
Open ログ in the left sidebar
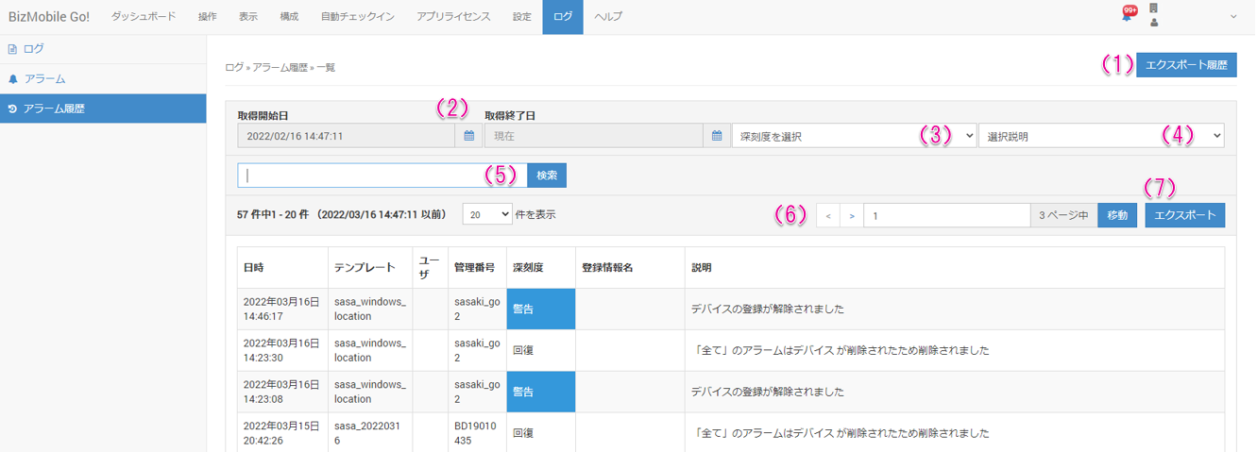pyautogui.click(x=33, y=48)
